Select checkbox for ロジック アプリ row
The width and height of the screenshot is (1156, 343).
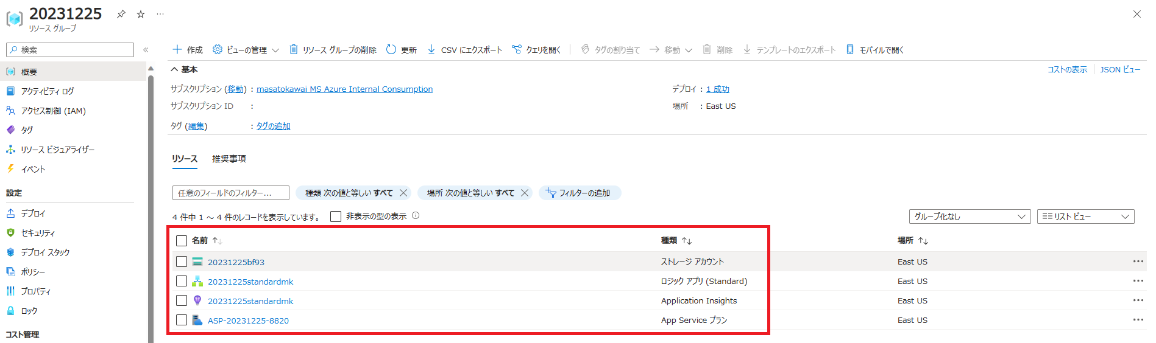182,281
